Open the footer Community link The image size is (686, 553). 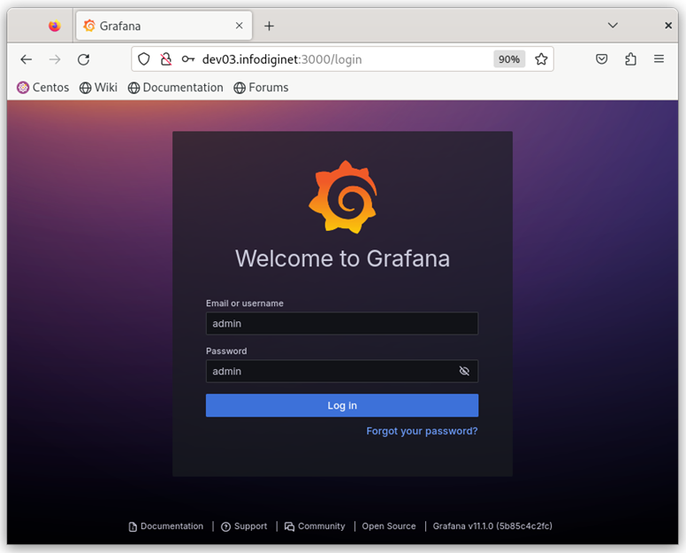coord(315,526)
